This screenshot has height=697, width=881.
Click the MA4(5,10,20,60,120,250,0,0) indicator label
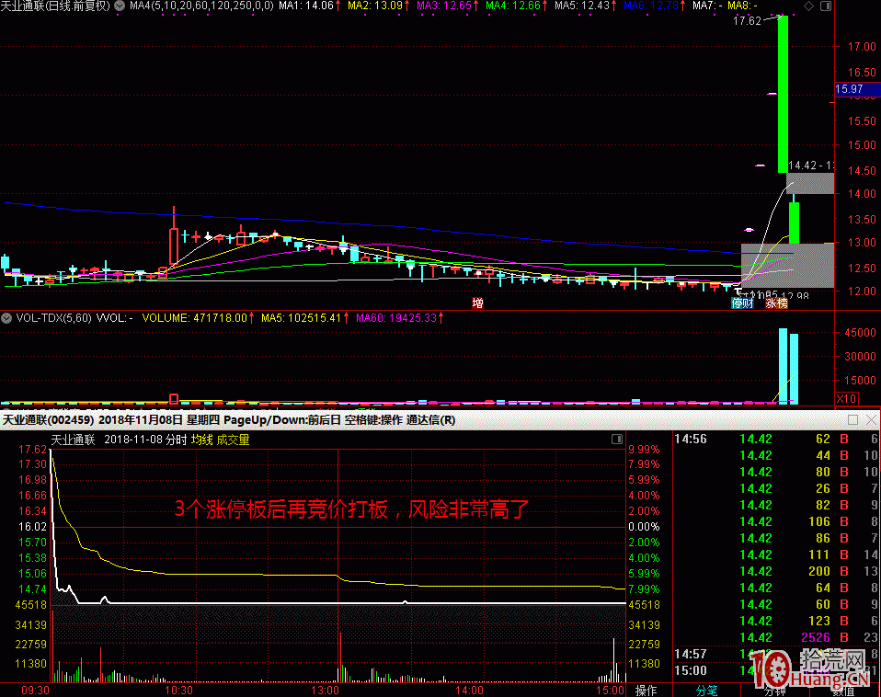click(x=201, y=6)
